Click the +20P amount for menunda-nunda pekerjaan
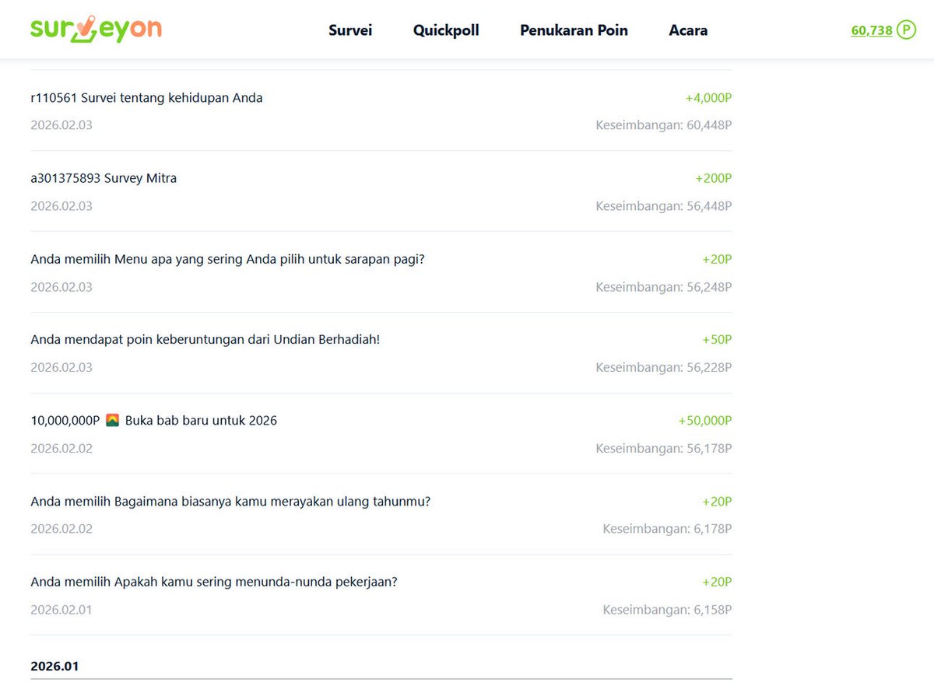 click(x=717, y=582)
